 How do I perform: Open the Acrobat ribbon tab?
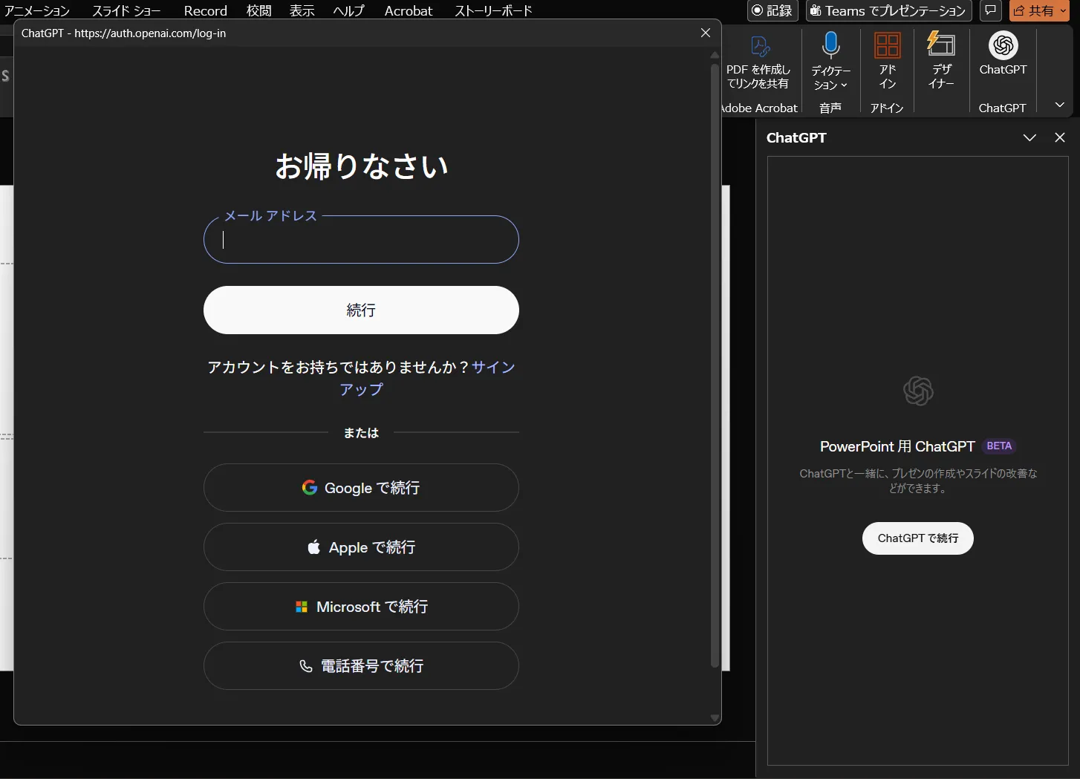point(409,10)
